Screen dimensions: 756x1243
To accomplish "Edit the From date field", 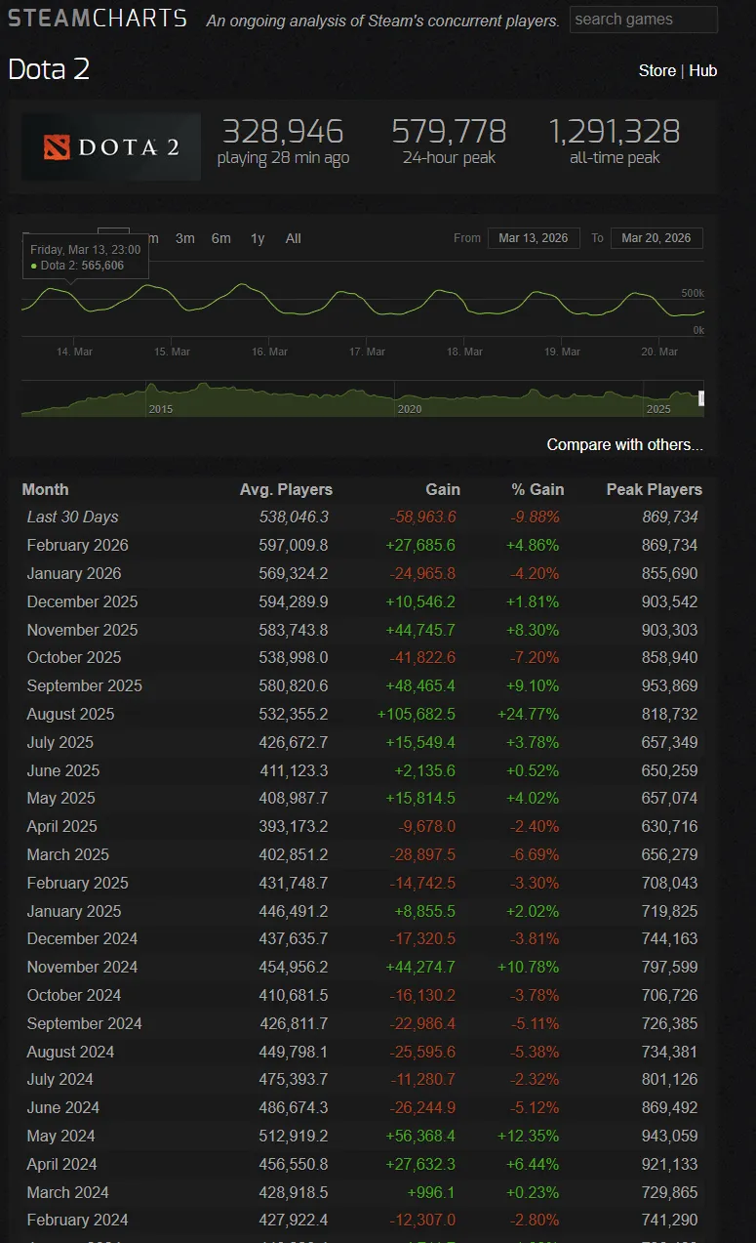I will [x=534, y=238].
